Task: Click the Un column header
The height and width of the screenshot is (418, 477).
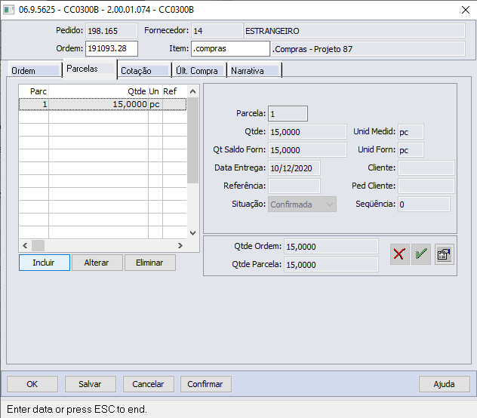Action: coord(155,91)
